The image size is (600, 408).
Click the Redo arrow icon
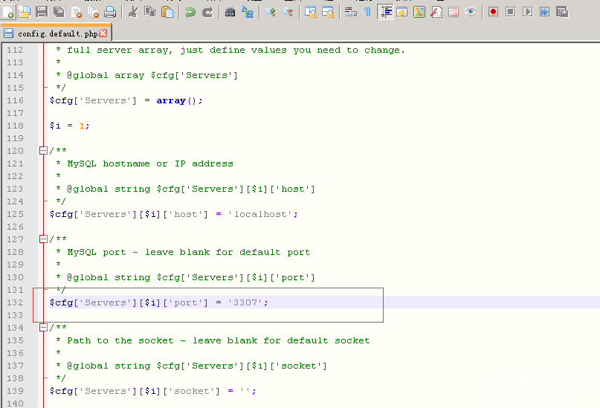(207, 12)
